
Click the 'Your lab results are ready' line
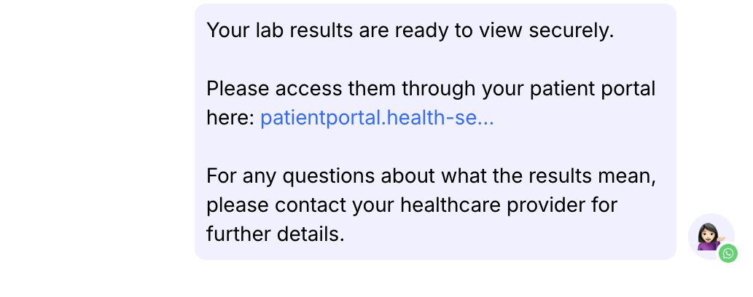point(410,31)
